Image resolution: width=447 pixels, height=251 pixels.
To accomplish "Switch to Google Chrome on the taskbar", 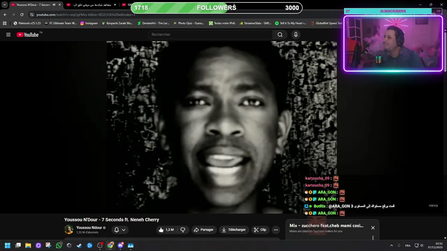I will [x=110, y=245].
